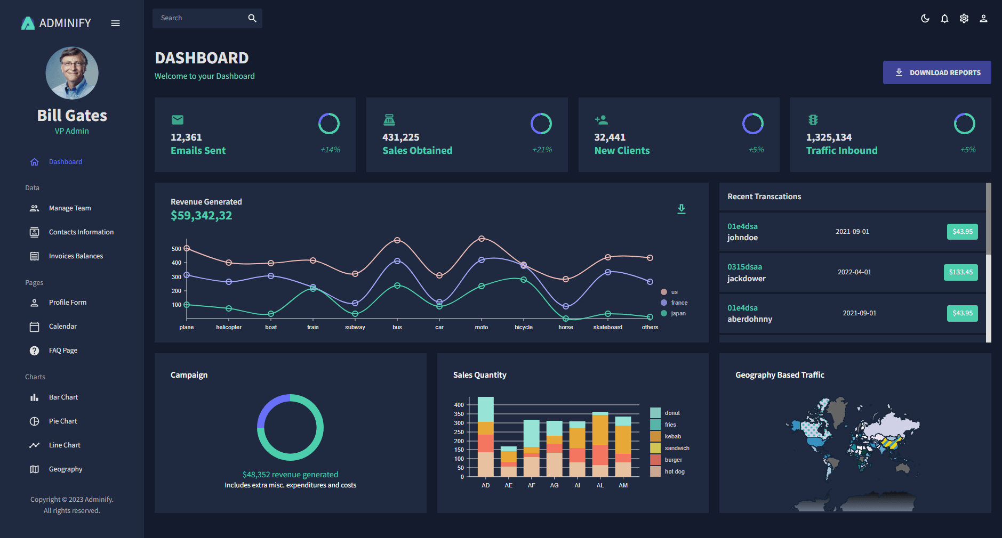
Task: Navigate to Pie Chart page
Action: 63,421
